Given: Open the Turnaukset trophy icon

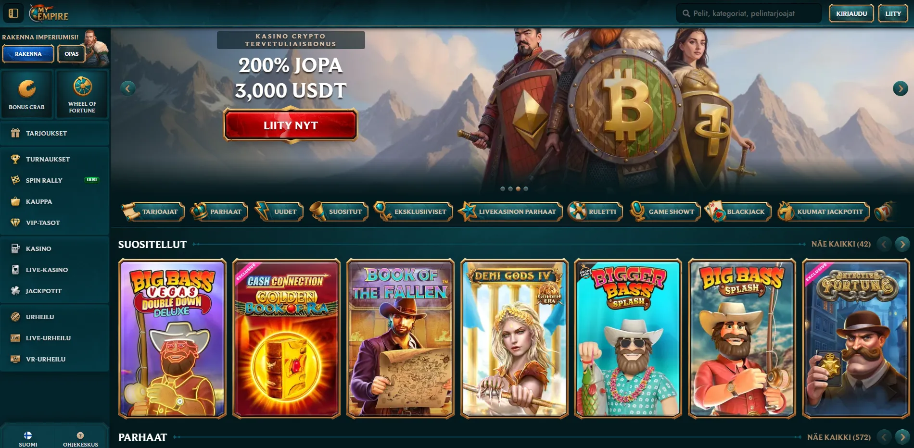Looking at the screenshot, I should click(15, 159).
